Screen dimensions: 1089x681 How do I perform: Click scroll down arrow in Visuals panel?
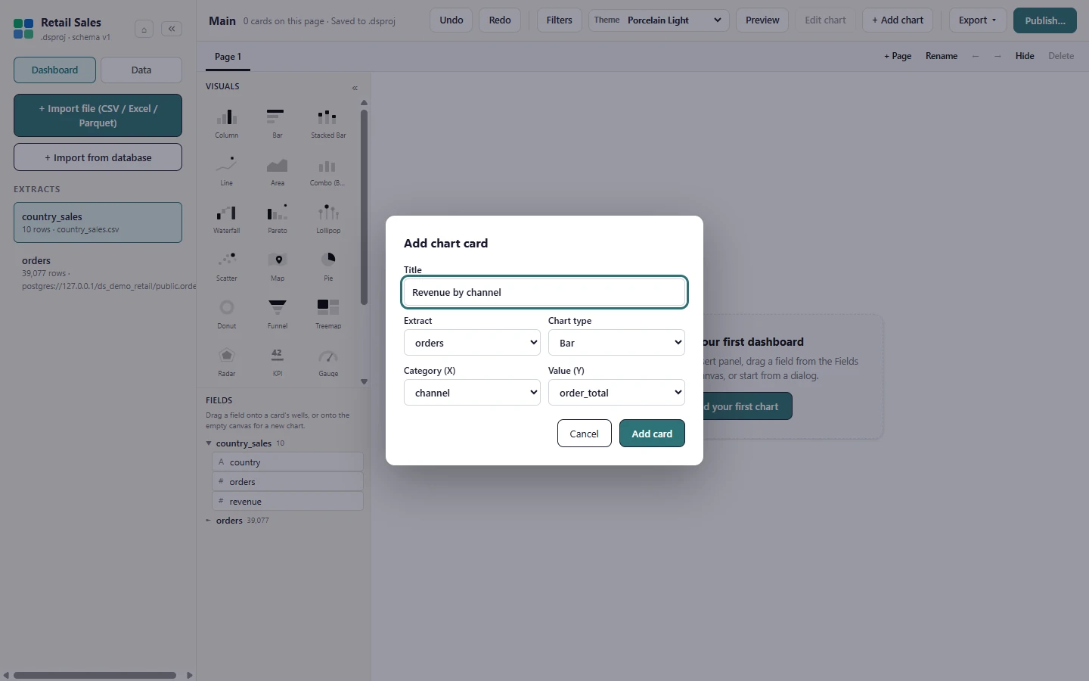[364, 382]
